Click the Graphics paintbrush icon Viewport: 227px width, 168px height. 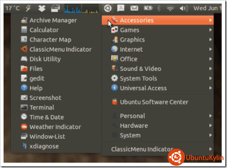point(115,39)
